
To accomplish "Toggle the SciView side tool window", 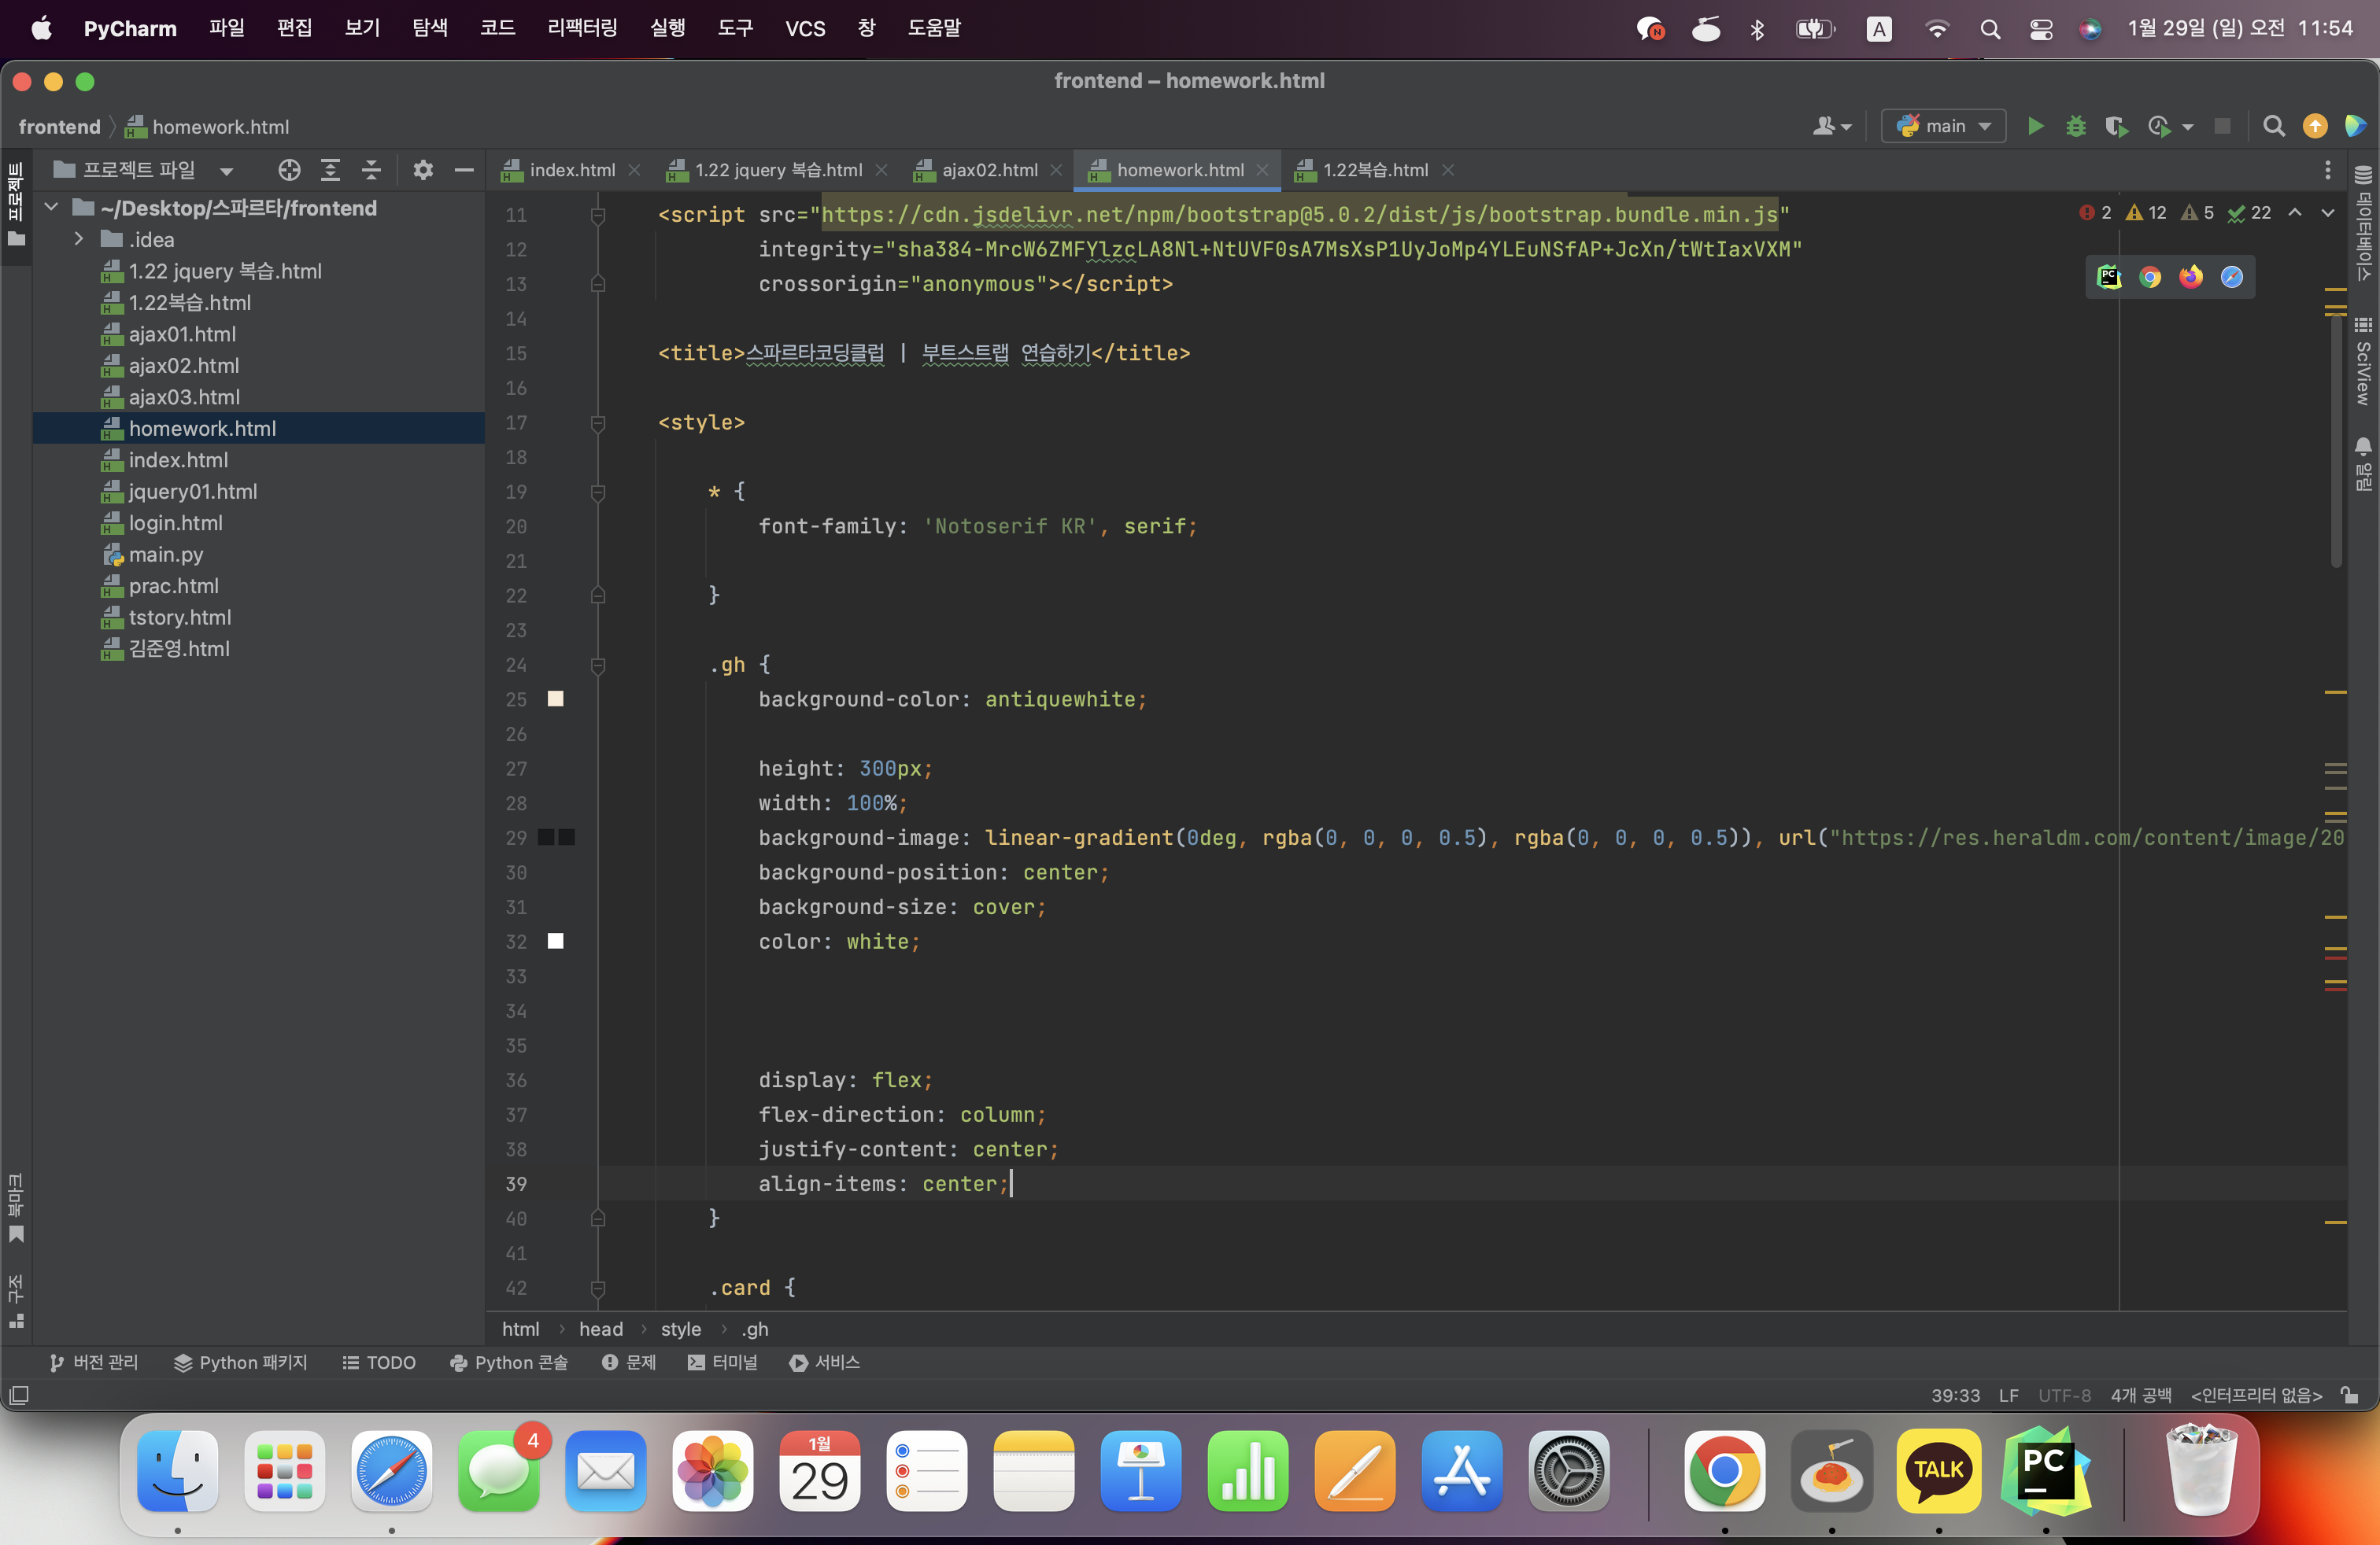I will tap(2363, 362).
